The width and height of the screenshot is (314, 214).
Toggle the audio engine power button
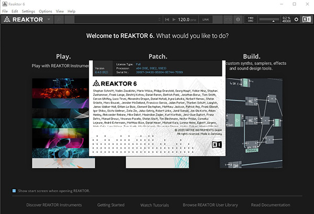[296, 19]
